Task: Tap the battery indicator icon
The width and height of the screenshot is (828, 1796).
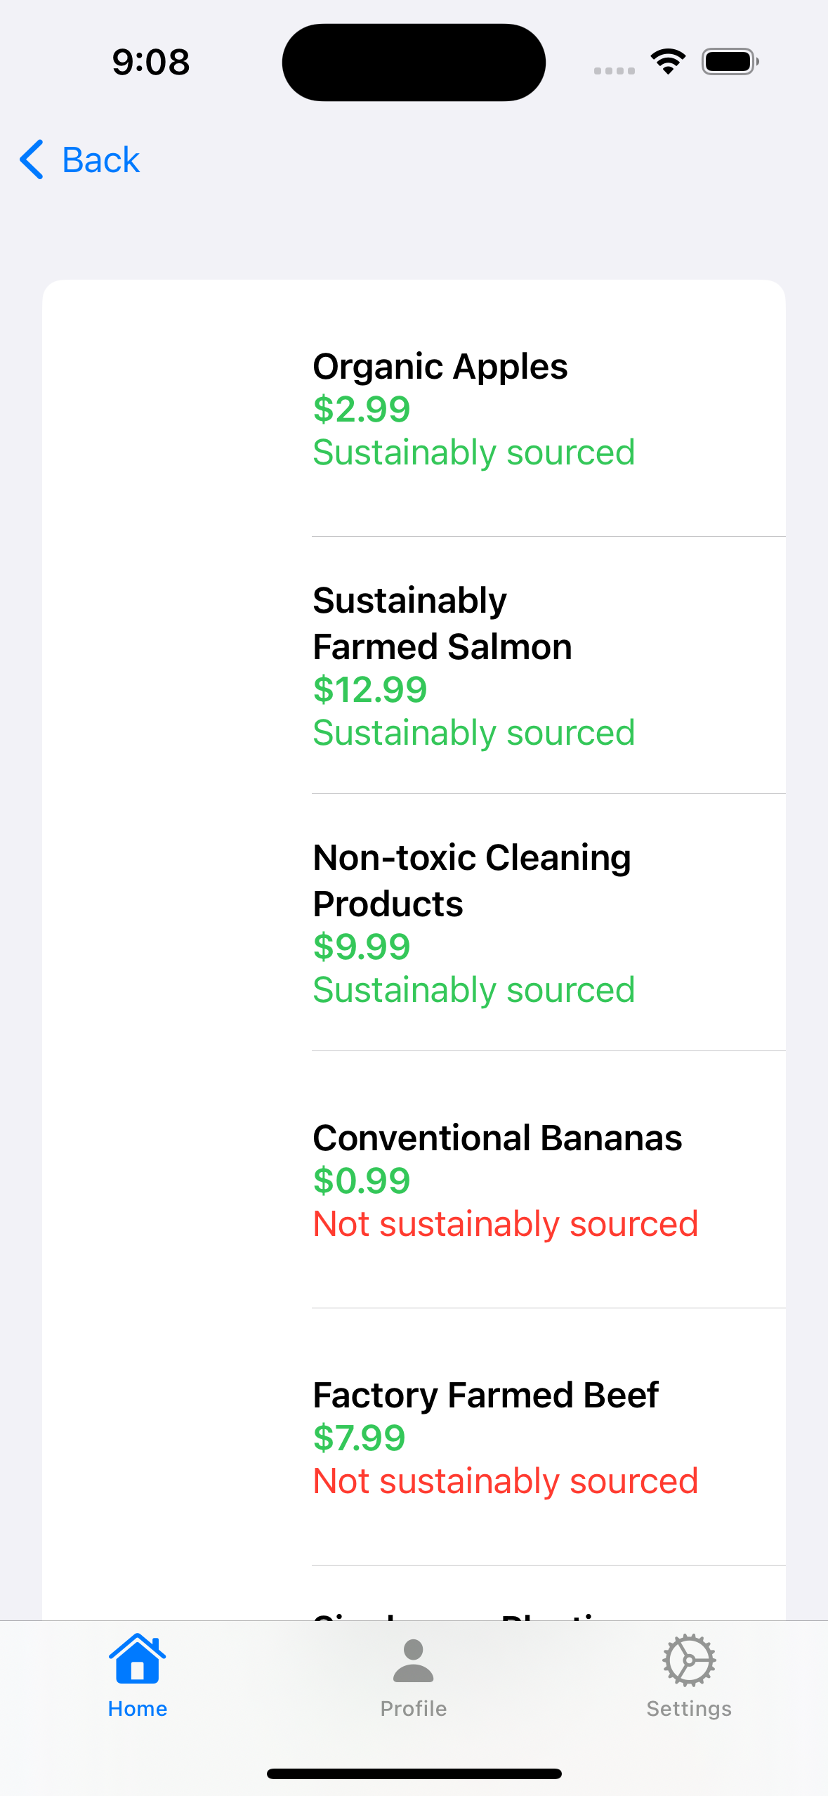Action: [x=730, y=62]
